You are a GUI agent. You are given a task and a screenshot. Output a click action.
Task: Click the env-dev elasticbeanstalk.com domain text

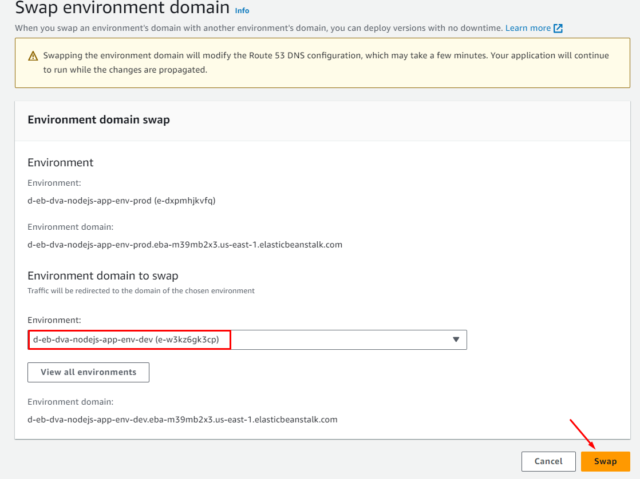(x=182, y=420)
